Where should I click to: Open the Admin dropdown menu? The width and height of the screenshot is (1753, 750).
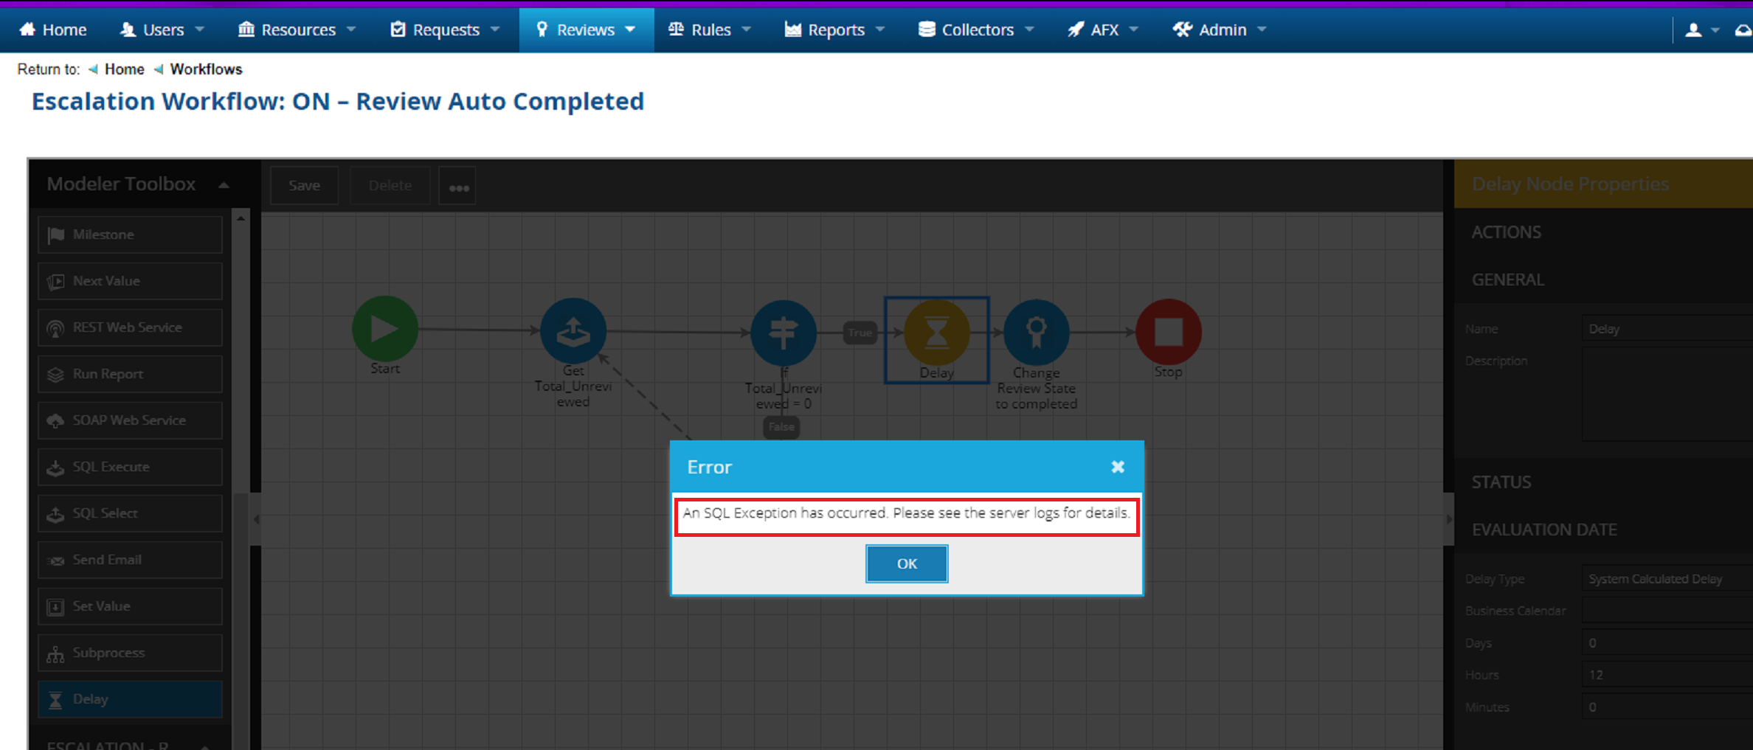(x=1217, y=29)
